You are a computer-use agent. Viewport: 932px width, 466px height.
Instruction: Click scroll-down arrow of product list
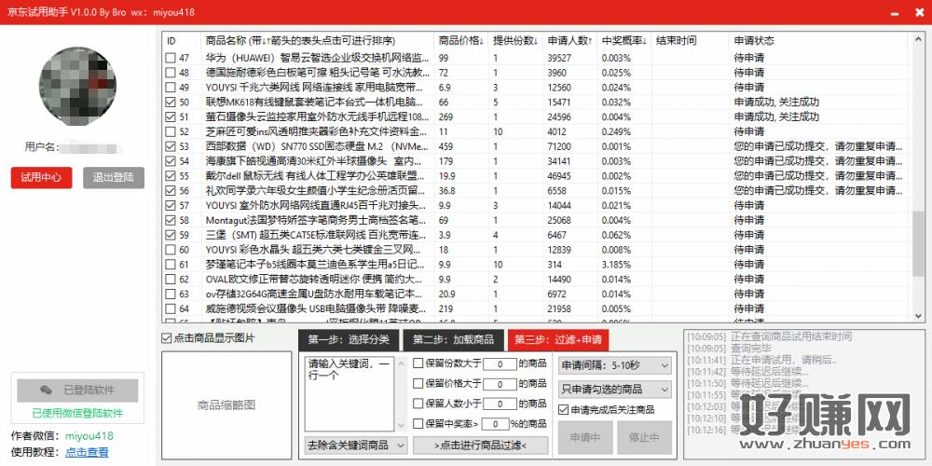[x=918, y=317]
